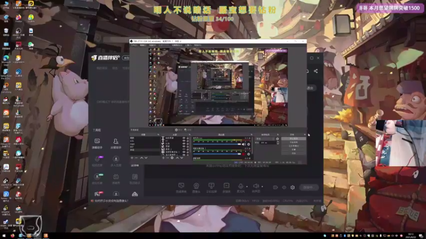
Task: Remove the selected OBS scene
Action: (x=136, y=158)
